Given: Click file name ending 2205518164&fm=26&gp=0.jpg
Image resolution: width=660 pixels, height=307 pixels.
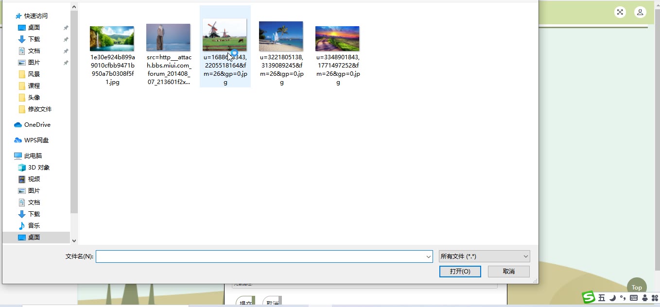Looking at the screenshot, I should (225, 69).
